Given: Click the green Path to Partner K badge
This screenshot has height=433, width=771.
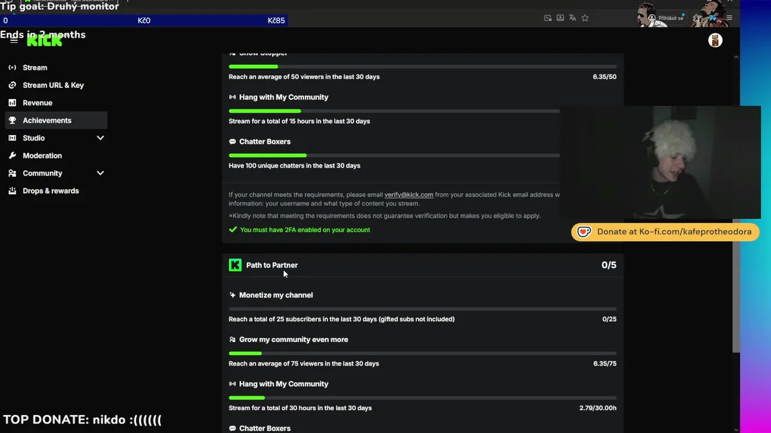Looking at the screenshot, I should click(235, 265).
